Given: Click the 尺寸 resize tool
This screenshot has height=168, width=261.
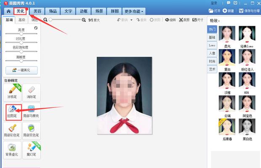Looking at the screenshot, I should 198,20.
